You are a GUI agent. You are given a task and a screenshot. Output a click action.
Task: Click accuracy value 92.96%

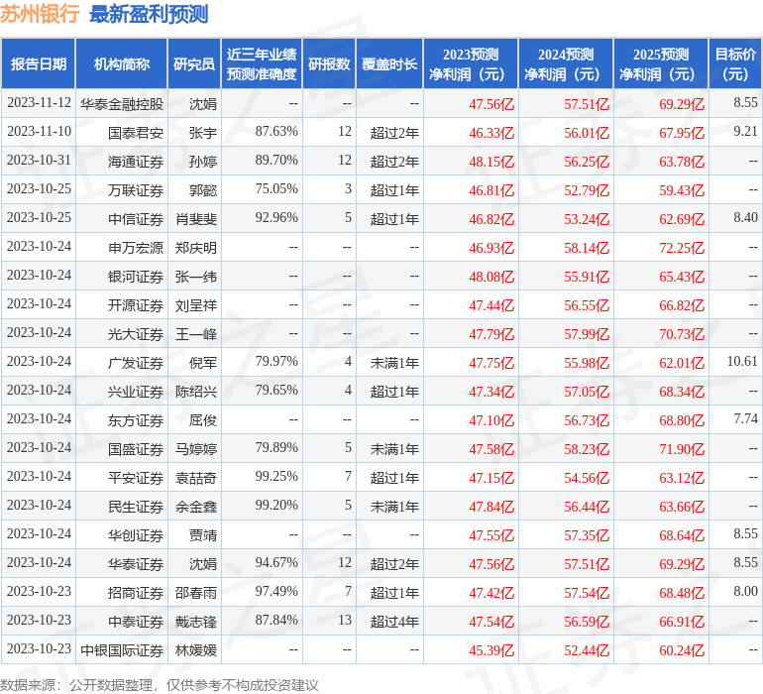tap(276, 218)
